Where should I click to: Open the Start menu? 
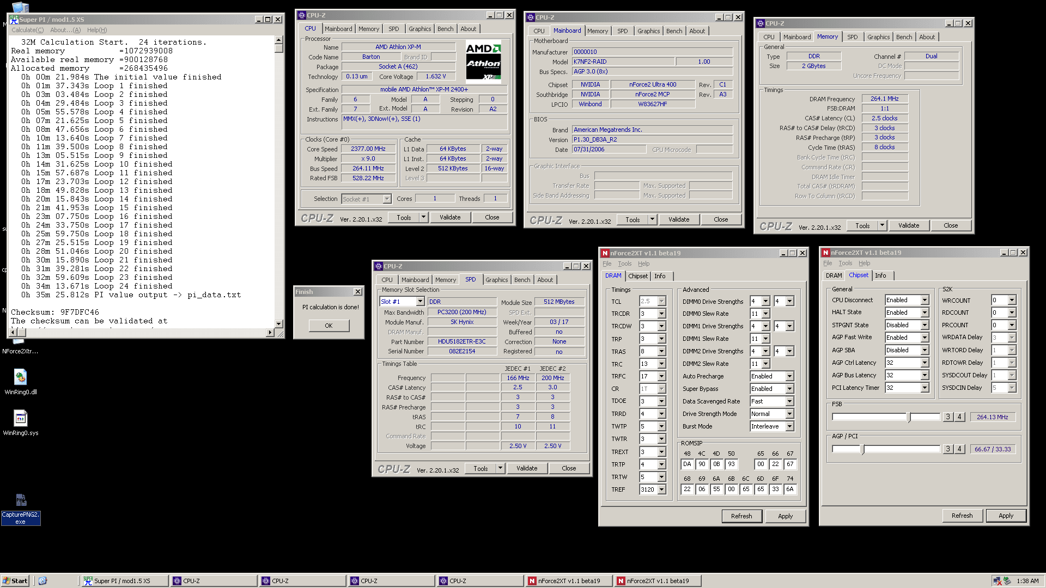pos(15,581)
